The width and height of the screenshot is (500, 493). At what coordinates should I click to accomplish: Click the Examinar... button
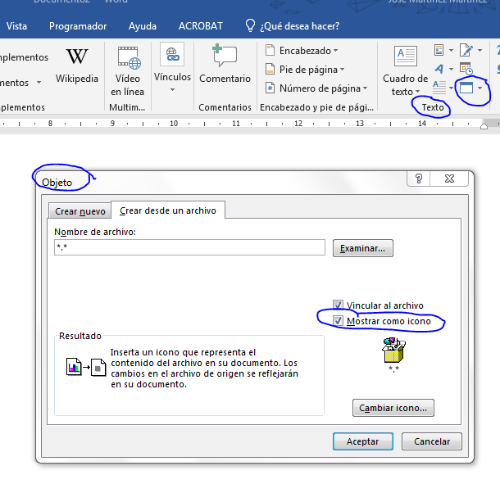click(x=362, y=248)
